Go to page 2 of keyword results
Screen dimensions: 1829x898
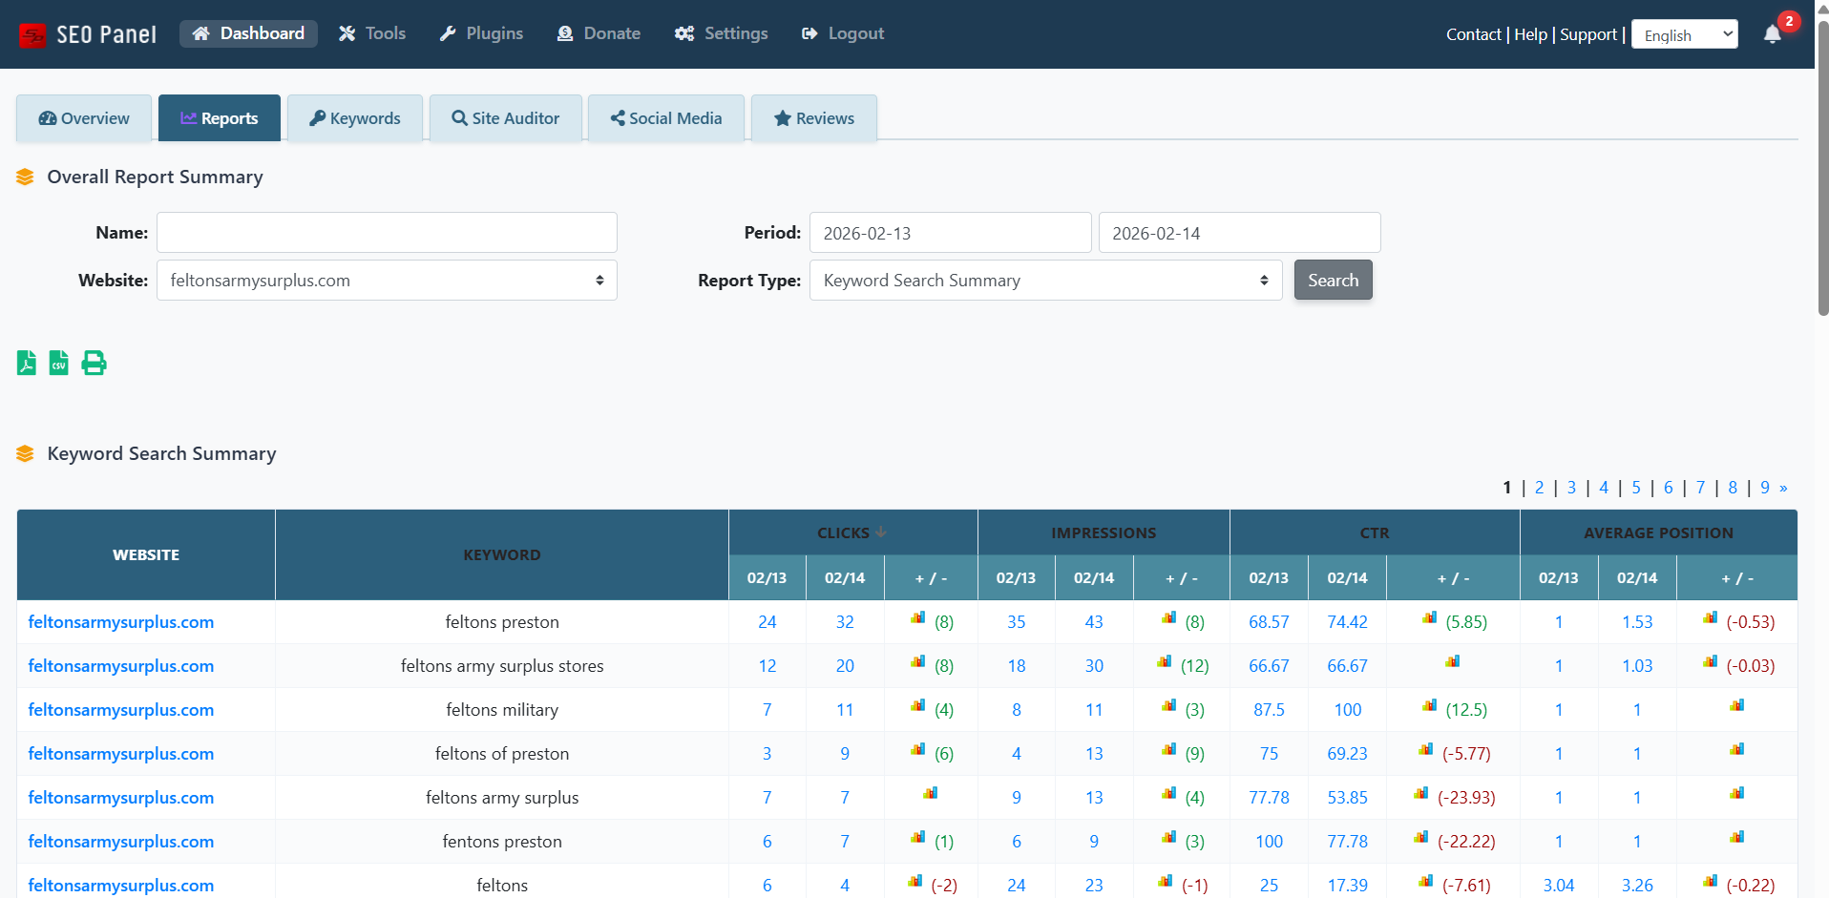pos(1539,487)
